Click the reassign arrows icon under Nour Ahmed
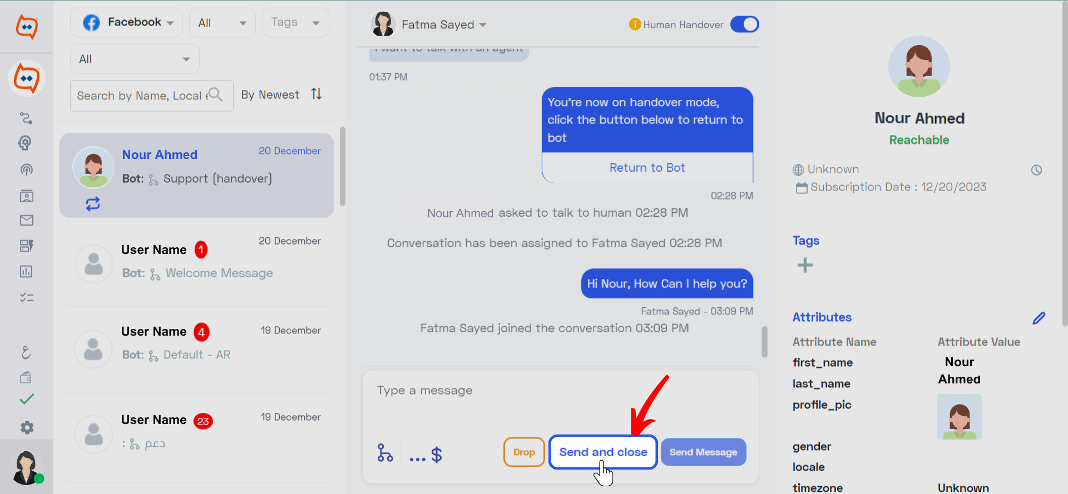This screenshot has height=494, width=1068. [x=93, y=204]
